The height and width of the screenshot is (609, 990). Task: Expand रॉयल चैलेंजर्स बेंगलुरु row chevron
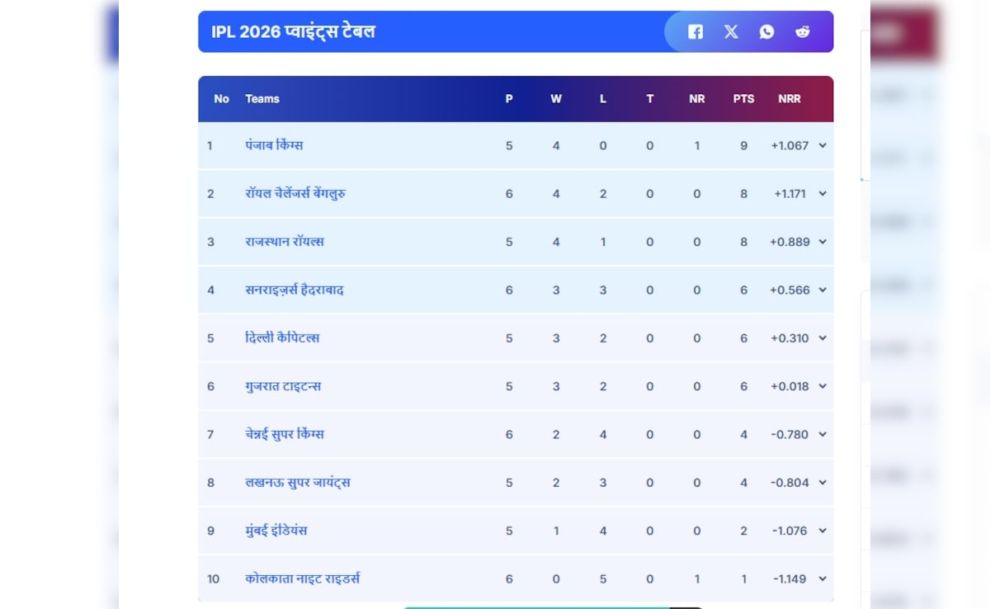coord(823,193)
